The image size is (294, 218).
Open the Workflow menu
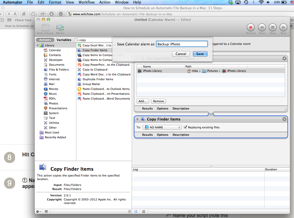86,2
